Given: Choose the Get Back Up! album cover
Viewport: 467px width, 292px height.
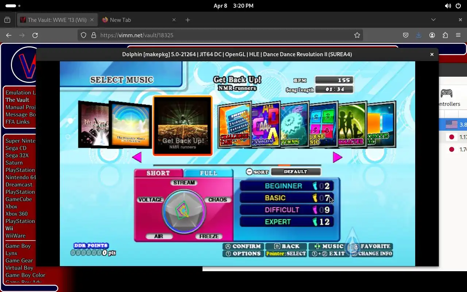Looking at the screenshot, I should click(x=182, y=126).
